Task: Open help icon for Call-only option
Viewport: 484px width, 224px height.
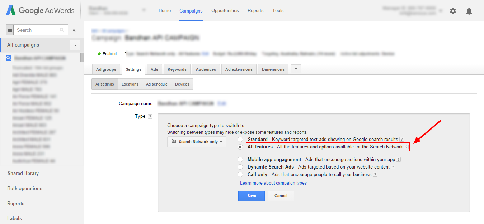Action: [375, 175]
